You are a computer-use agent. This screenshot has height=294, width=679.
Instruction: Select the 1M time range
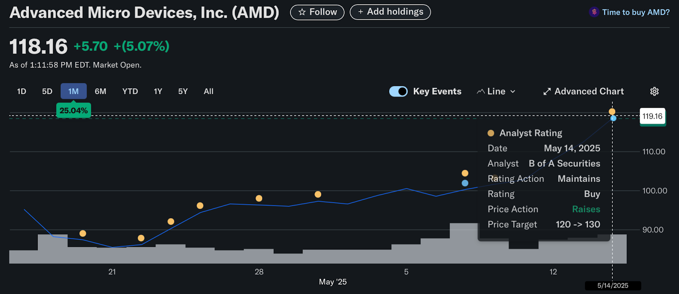coord(73,91)
